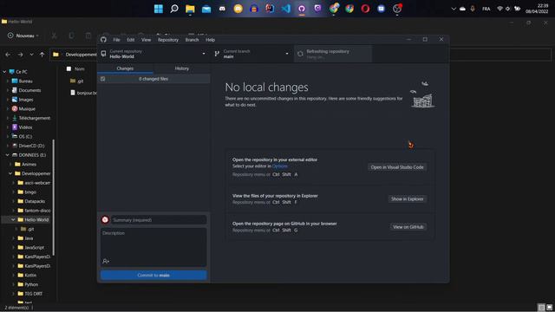Expand the Animes folder node
The width and height of the screenshot is (555, 312).
pyautogui.click(x=10, y=164)
